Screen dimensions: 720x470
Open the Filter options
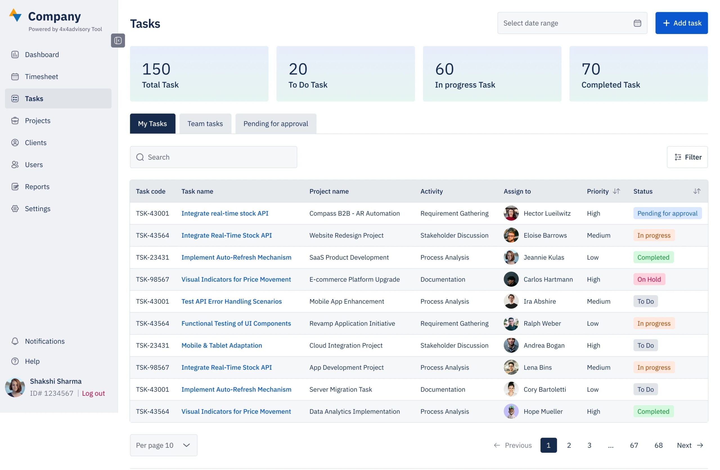[687, 157]
